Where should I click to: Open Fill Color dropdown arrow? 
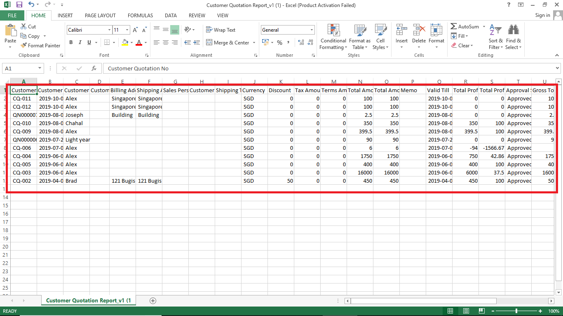tap(131, 42)
